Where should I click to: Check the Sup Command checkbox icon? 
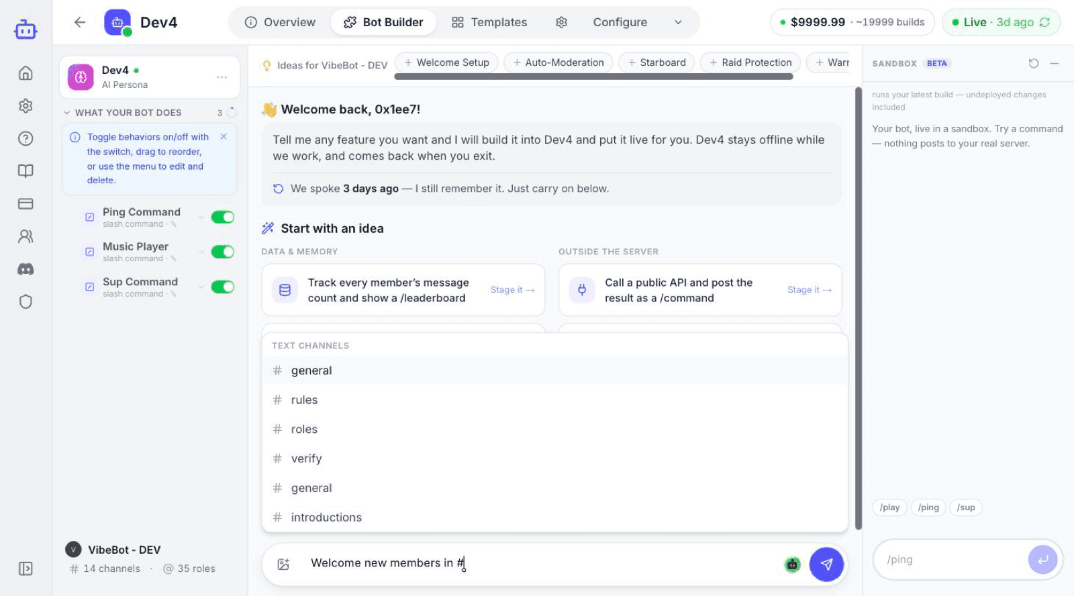point(89,287)
